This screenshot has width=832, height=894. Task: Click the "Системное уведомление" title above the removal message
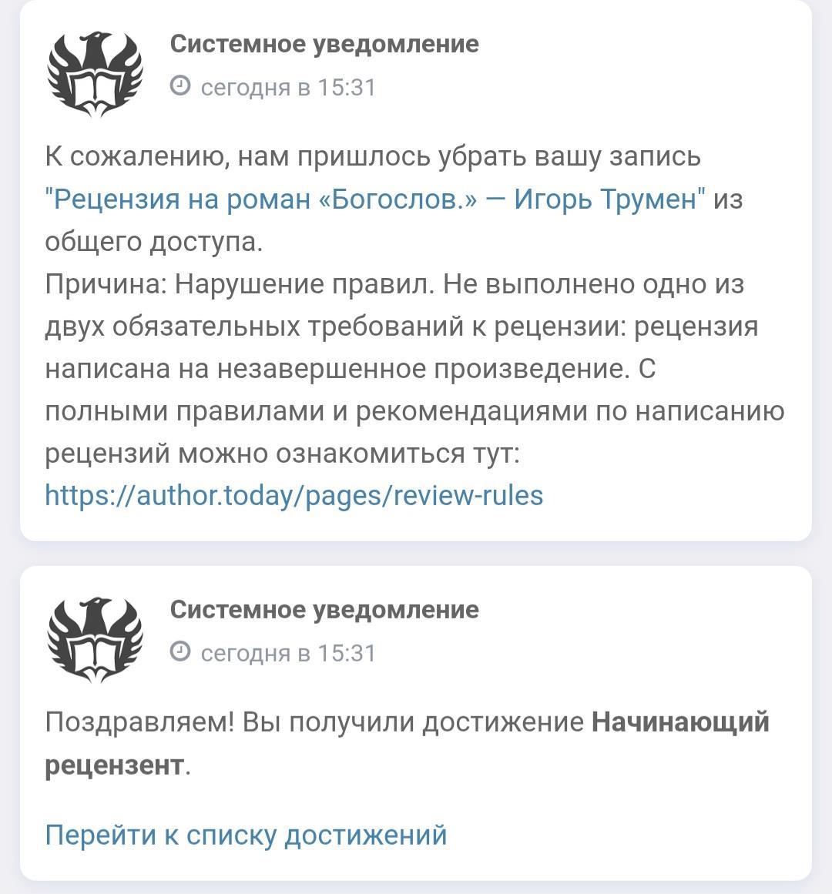point(324,44)
